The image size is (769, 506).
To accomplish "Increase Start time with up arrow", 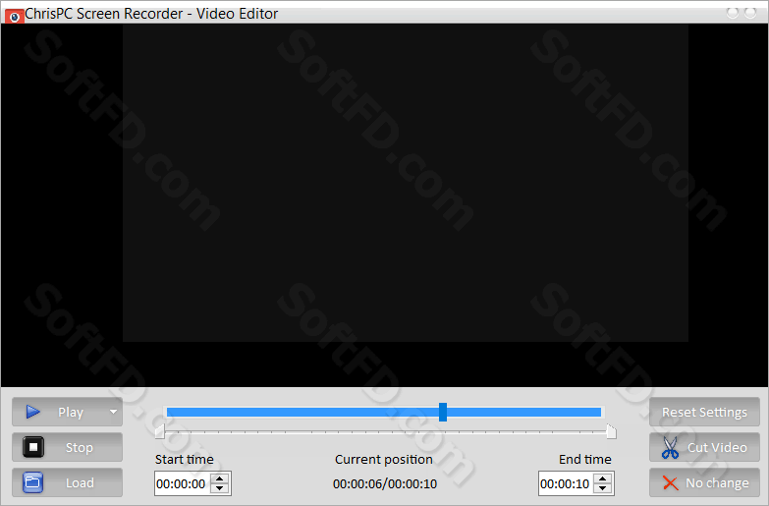I will click(x=220, y=478).
